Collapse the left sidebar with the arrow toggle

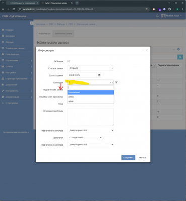tap(32, 23)
